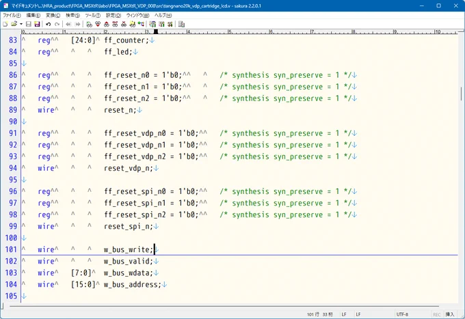Click the syn_preserve comment on line 97
Screen dimensions: 465x319
pyautogui.click(x=285, y=203)
